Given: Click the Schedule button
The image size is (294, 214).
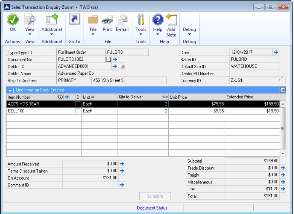Looking at the screenshot, I should point(155,196).
